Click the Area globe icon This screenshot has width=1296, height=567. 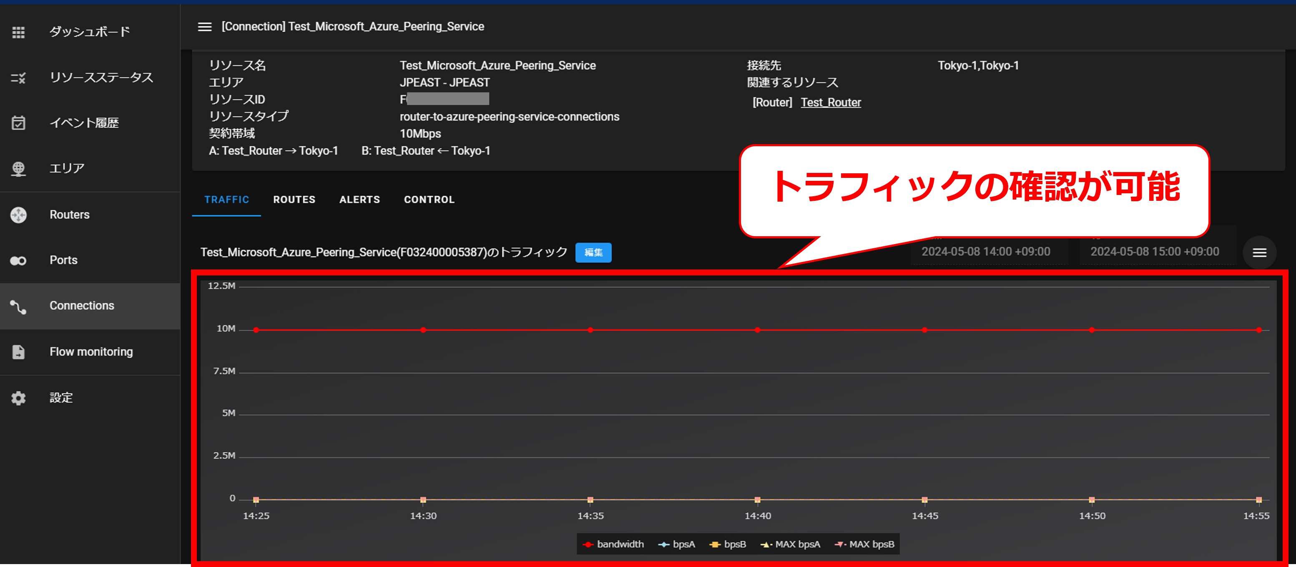click(x=19, y=169)
